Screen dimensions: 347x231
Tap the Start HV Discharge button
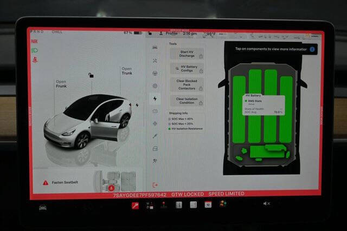187,54
